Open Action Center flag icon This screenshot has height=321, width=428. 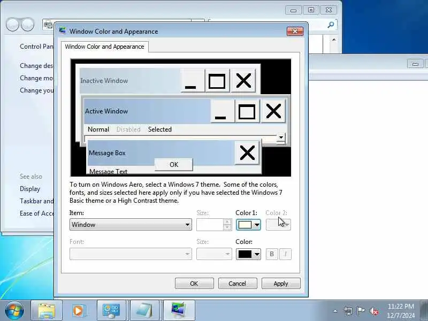click(x=361, y=311)
